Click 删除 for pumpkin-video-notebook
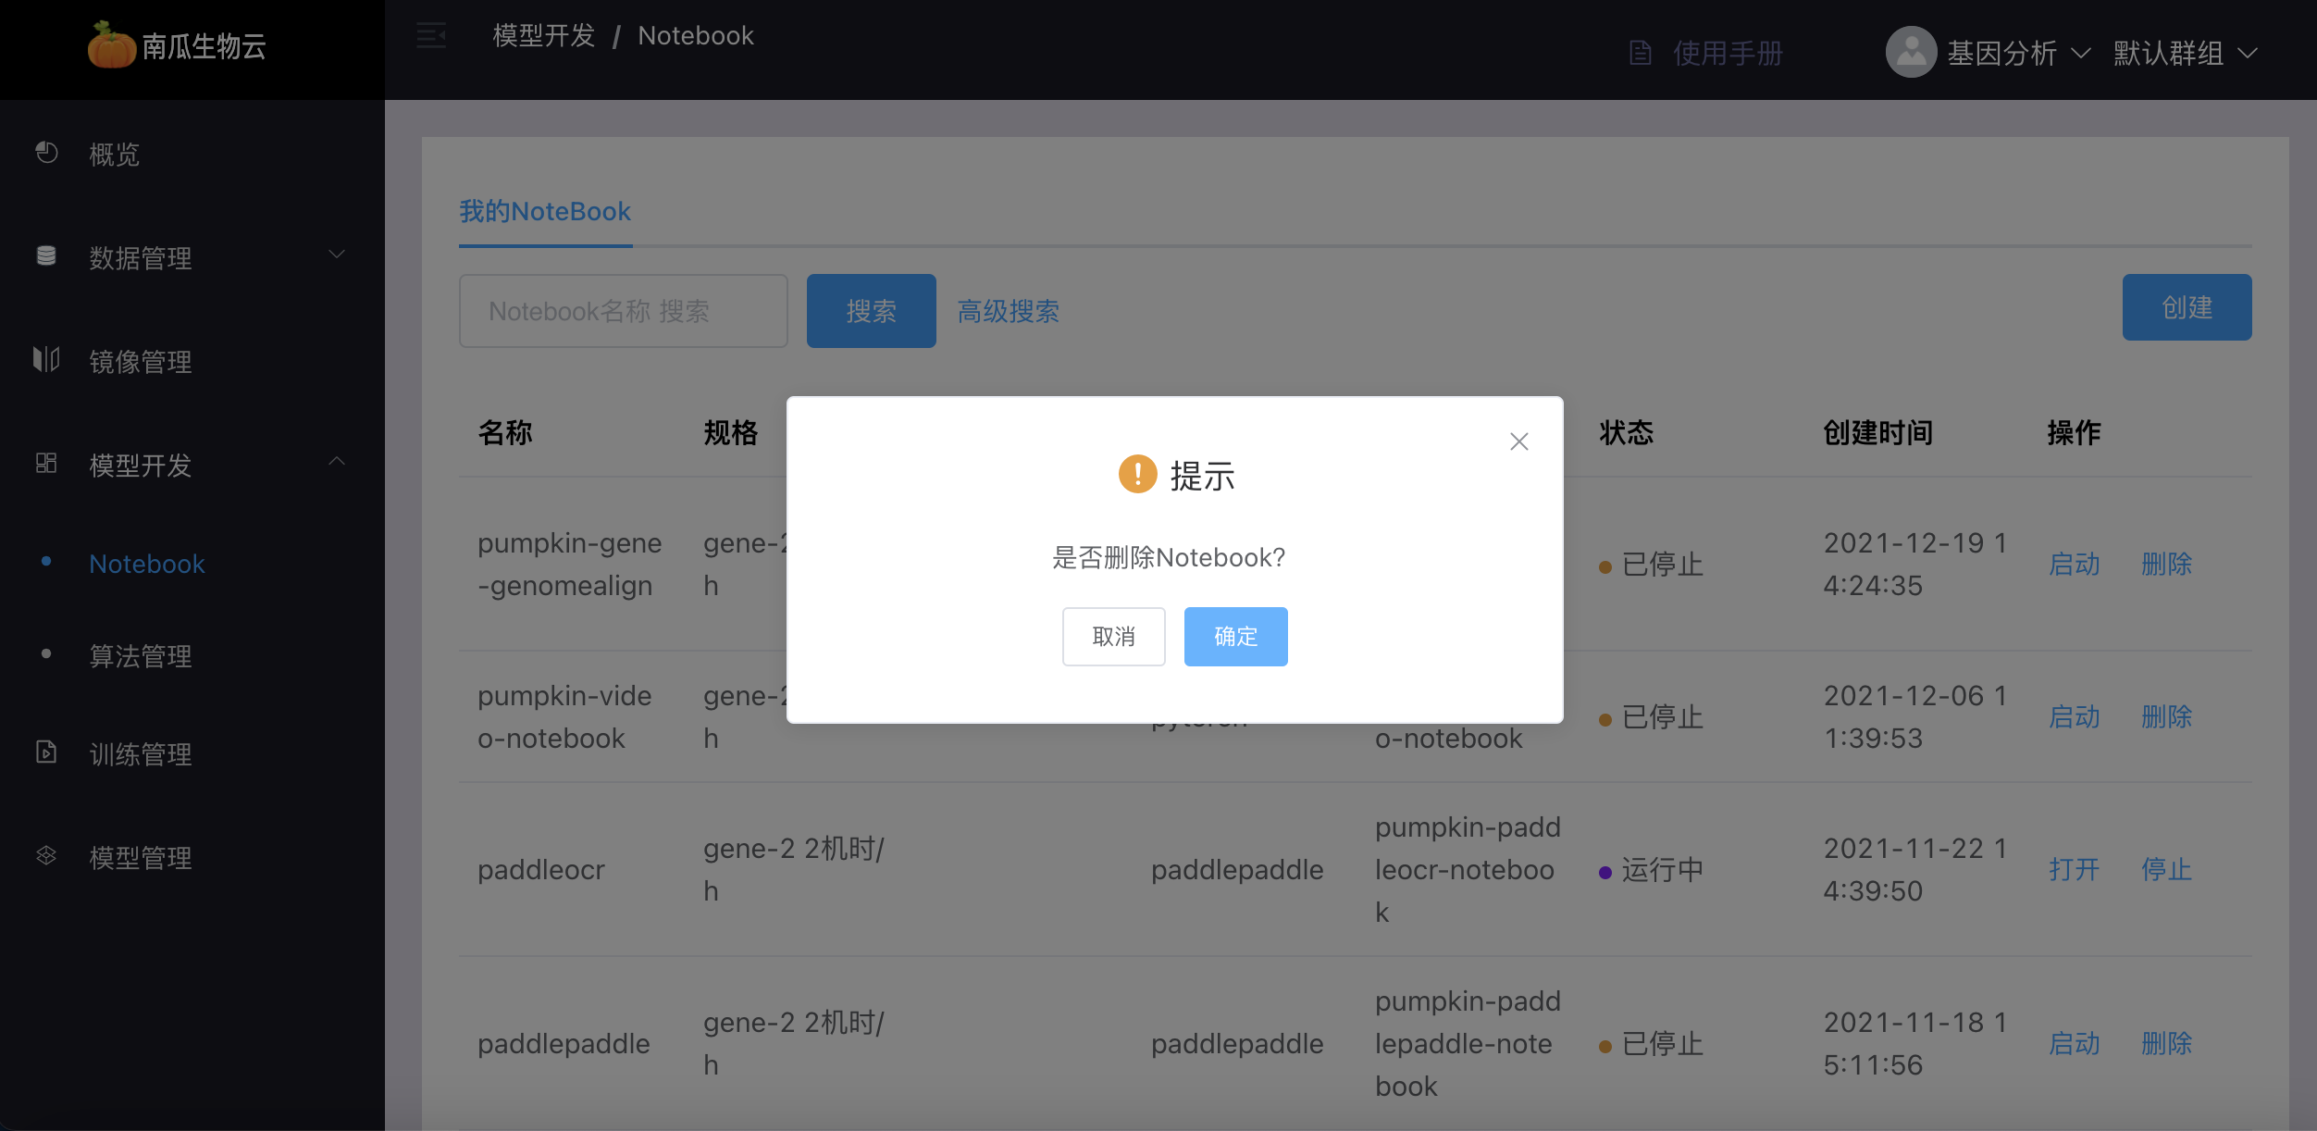The width and height of the screenshot is (2317, 1131). click(x=2166, y=716)
